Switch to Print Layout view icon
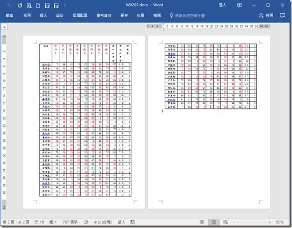 click(214, 222)
